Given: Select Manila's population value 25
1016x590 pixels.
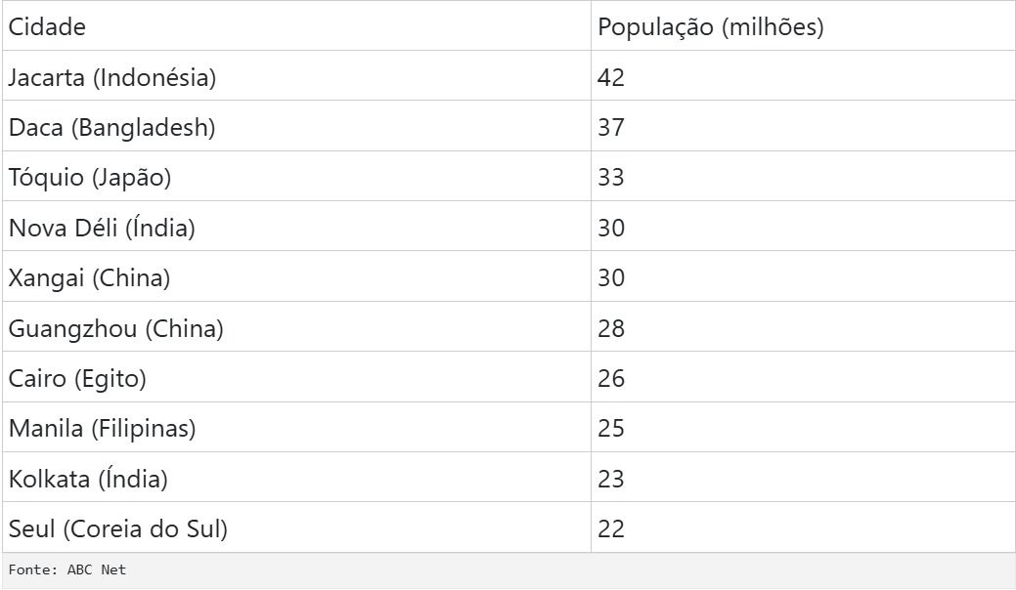Looking at the screenshot, I should (611, 429).
